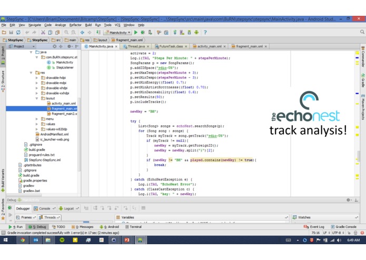Viewport: 366px width, 260px height.
Task: Collapse the layout folder node
Action: tap(37, 98)
